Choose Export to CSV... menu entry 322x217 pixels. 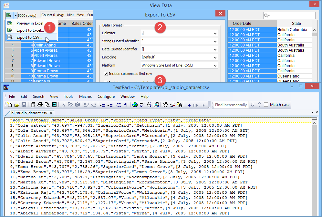(32, 37)
